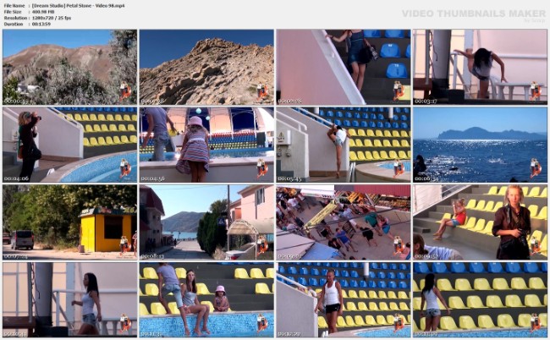Select the rocky cliff against blue sky thumbnail
Viewport: 550px width, 340px height.
click(206, 67)
